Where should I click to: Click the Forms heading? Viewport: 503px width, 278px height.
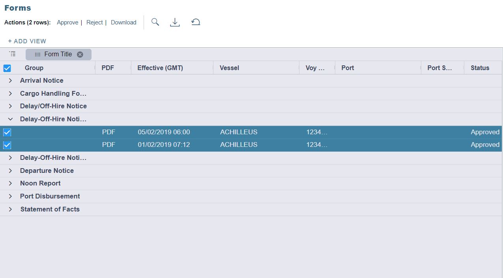point(18,7)
